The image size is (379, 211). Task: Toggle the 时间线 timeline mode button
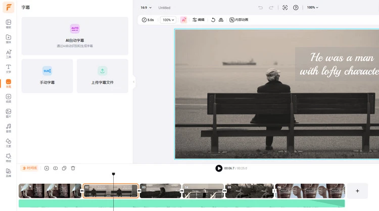point(29,168)
